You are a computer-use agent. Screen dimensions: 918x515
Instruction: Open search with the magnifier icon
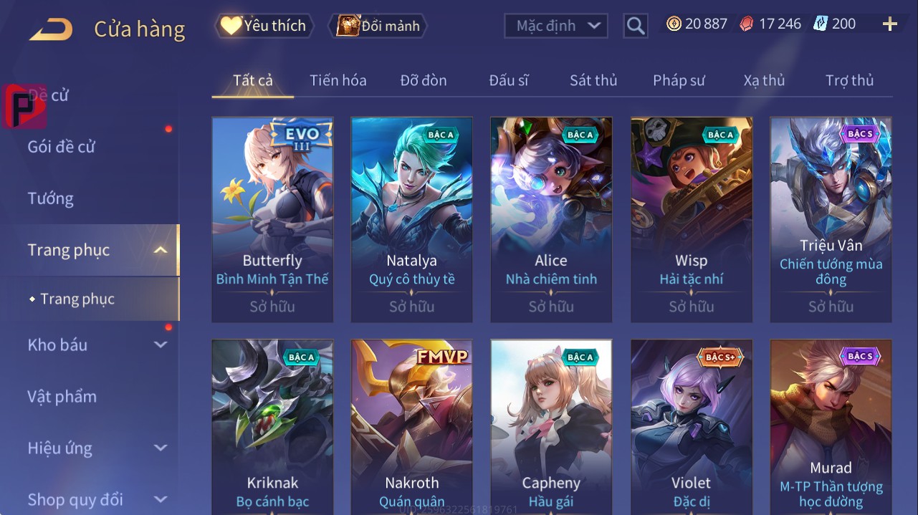(x=636, y=27)
